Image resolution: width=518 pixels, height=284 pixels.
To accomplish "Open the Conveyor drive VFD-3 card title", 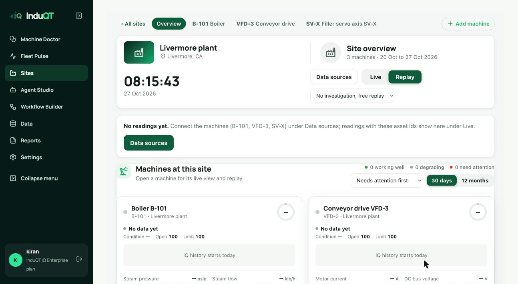I will point(356,208).
